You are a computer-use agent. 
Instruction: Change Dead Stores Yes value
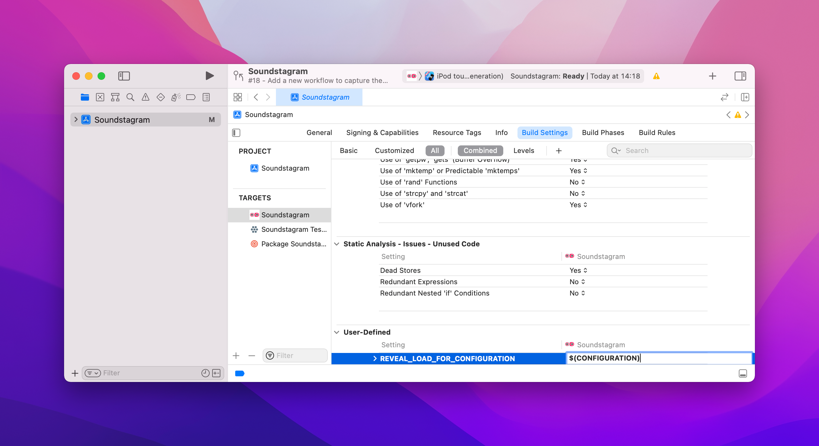pyautogui.click(x=578, y=270)
